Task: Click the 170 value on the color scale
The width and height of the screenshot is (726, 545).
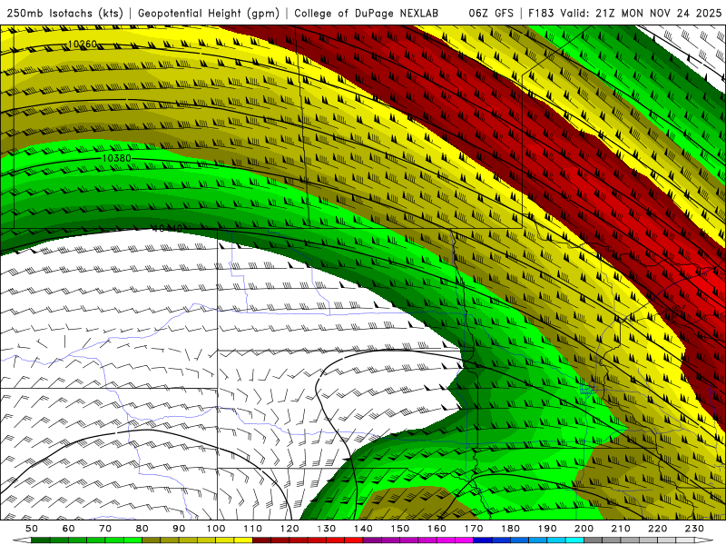Action: (x=474, y=529)
